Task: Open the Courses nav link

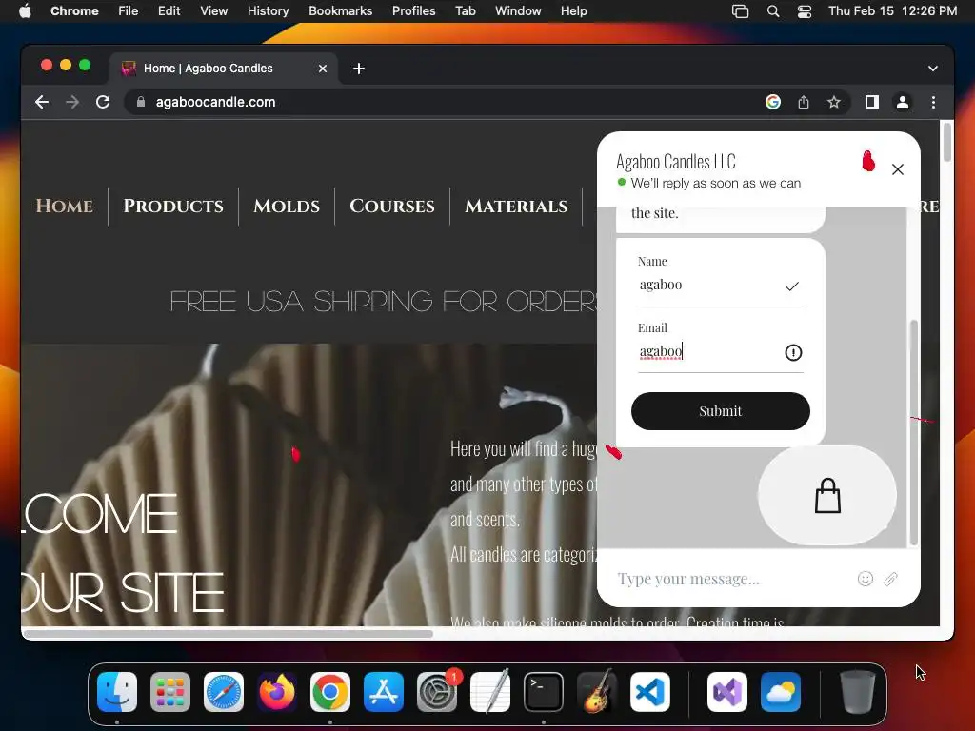Action: click(x=391, y=206)
